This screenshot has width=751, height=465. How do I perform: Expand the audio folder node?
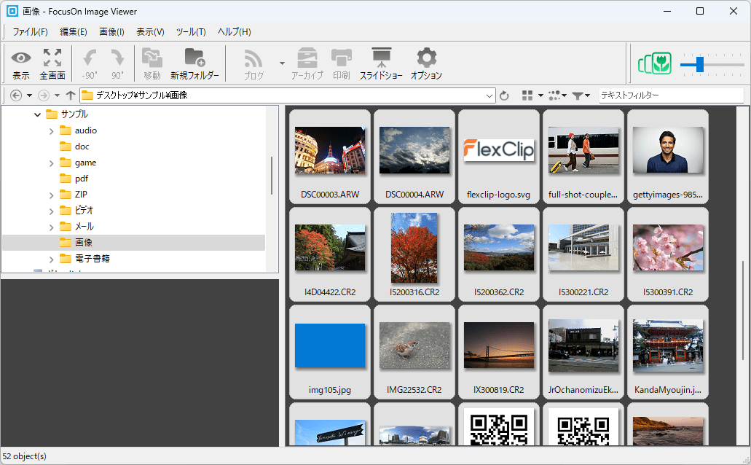tap(51, 131)
